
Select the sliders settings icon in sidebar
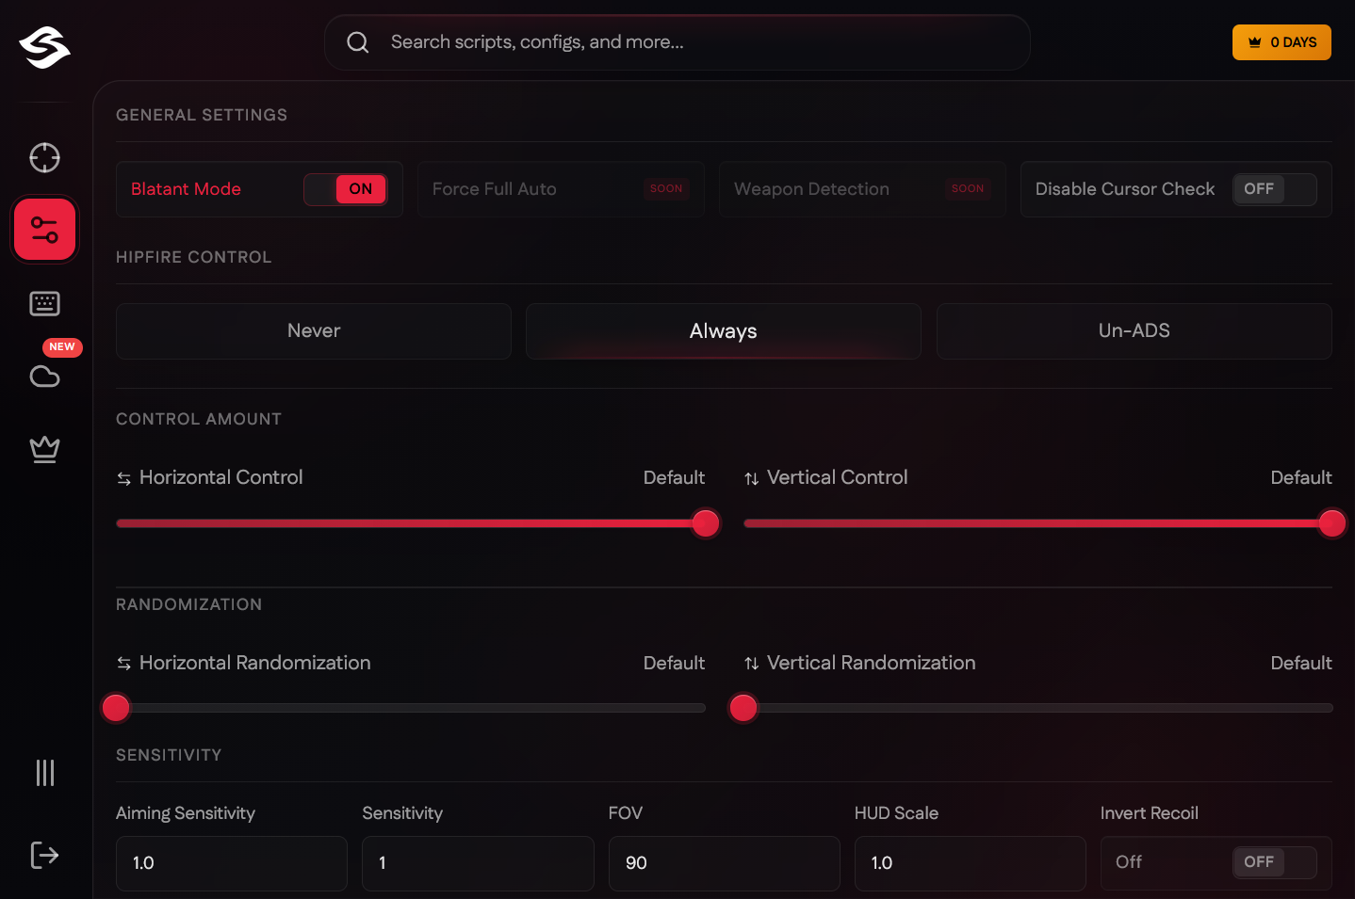(44, 229)
